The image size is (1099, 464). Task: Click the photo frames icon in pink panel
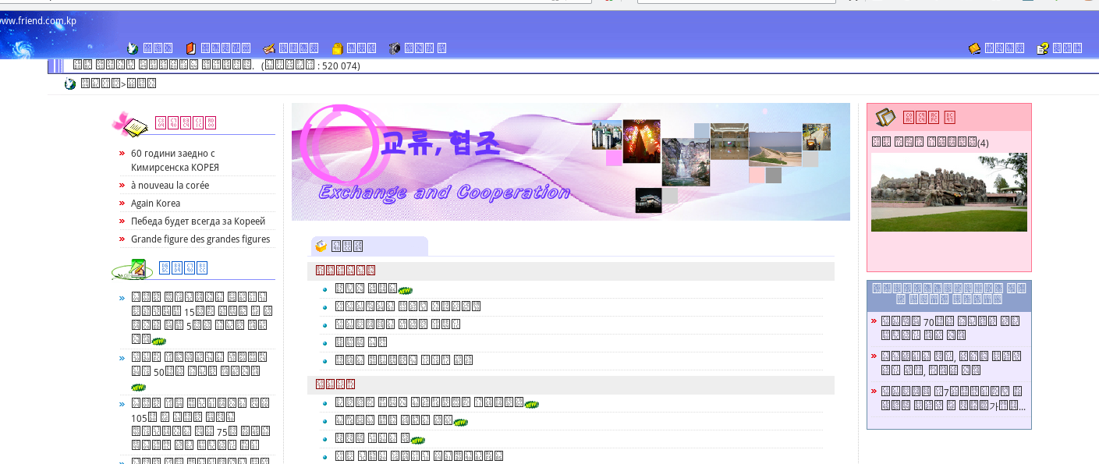point(885,117)
